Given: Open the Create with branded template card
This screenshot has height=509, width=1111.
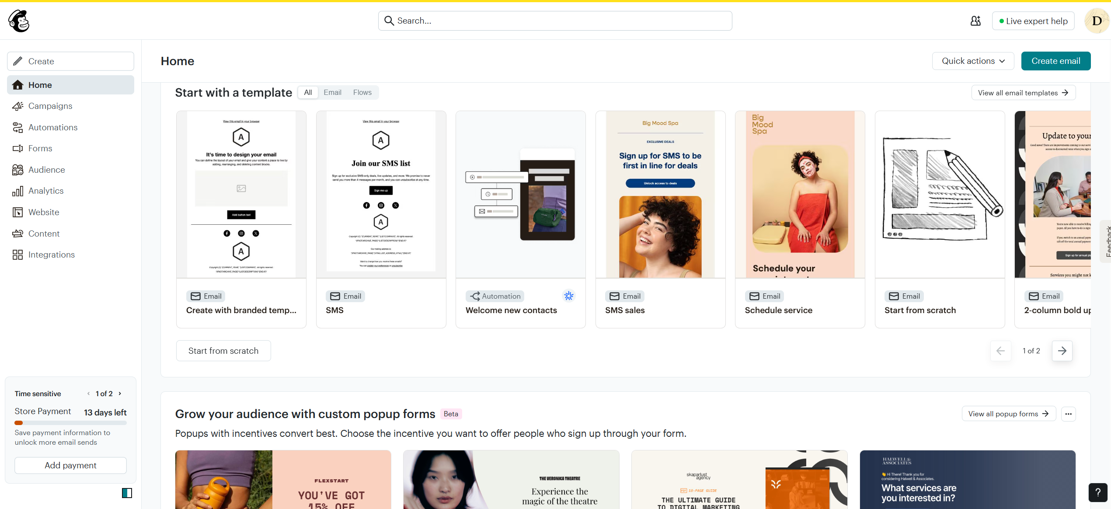Looking at the screenshot, I should tap(241, 219).
